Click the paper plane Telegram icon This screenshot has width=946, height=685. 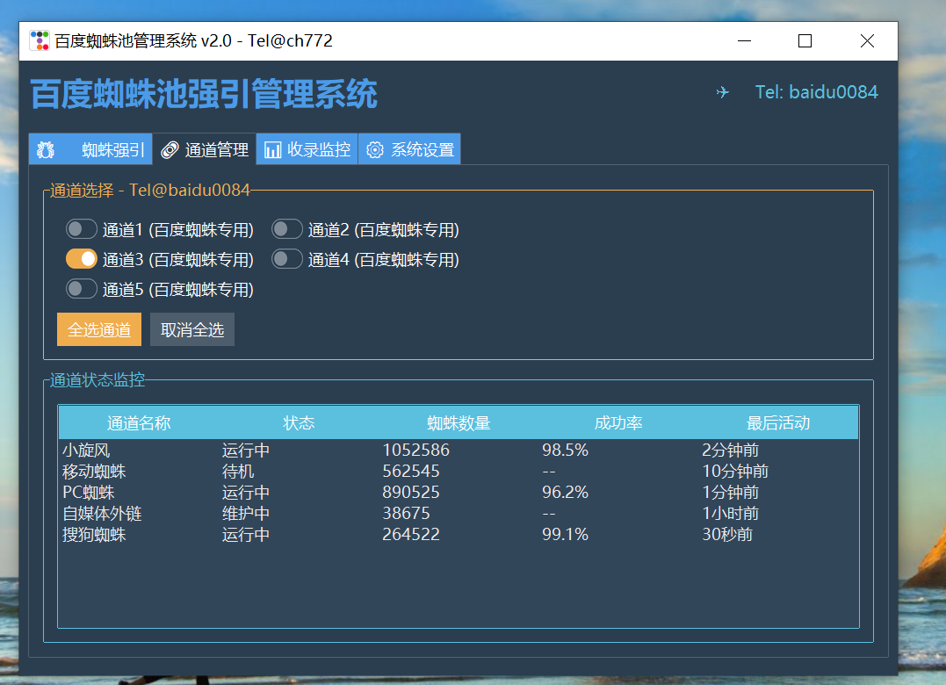pyautogui.click(x=722, y=92)
